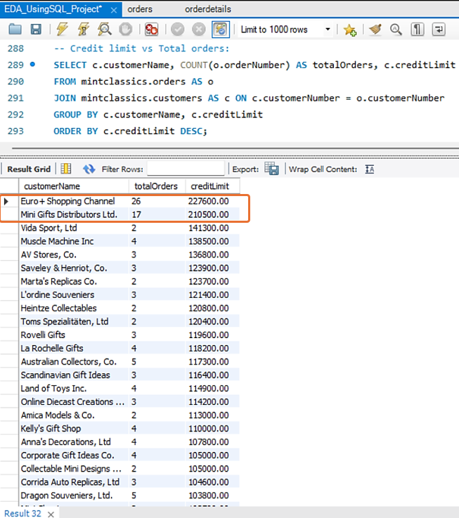Select Muscle Machine Inc cell
This screenshot has height=518, width=459.
(74, 242)
